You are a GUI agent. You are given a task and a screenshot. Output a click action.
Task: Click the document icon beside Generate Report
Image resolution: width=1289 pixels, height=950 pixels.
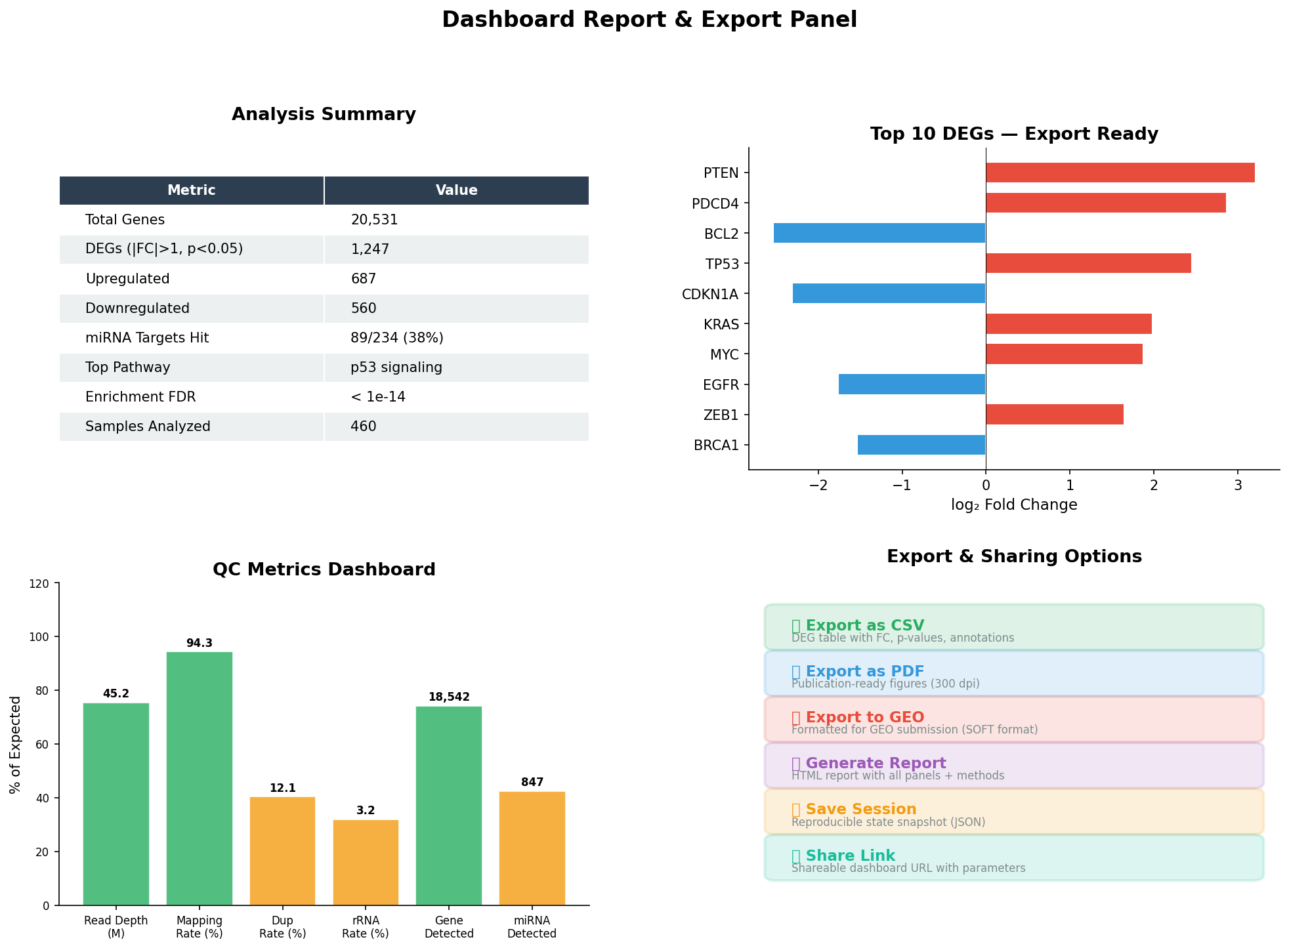coord(796,762)
